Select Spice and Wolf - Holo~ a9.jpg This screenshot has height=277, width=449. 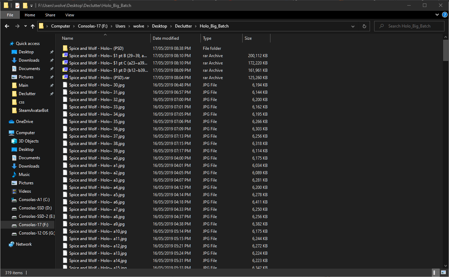(x=97, y=224)
